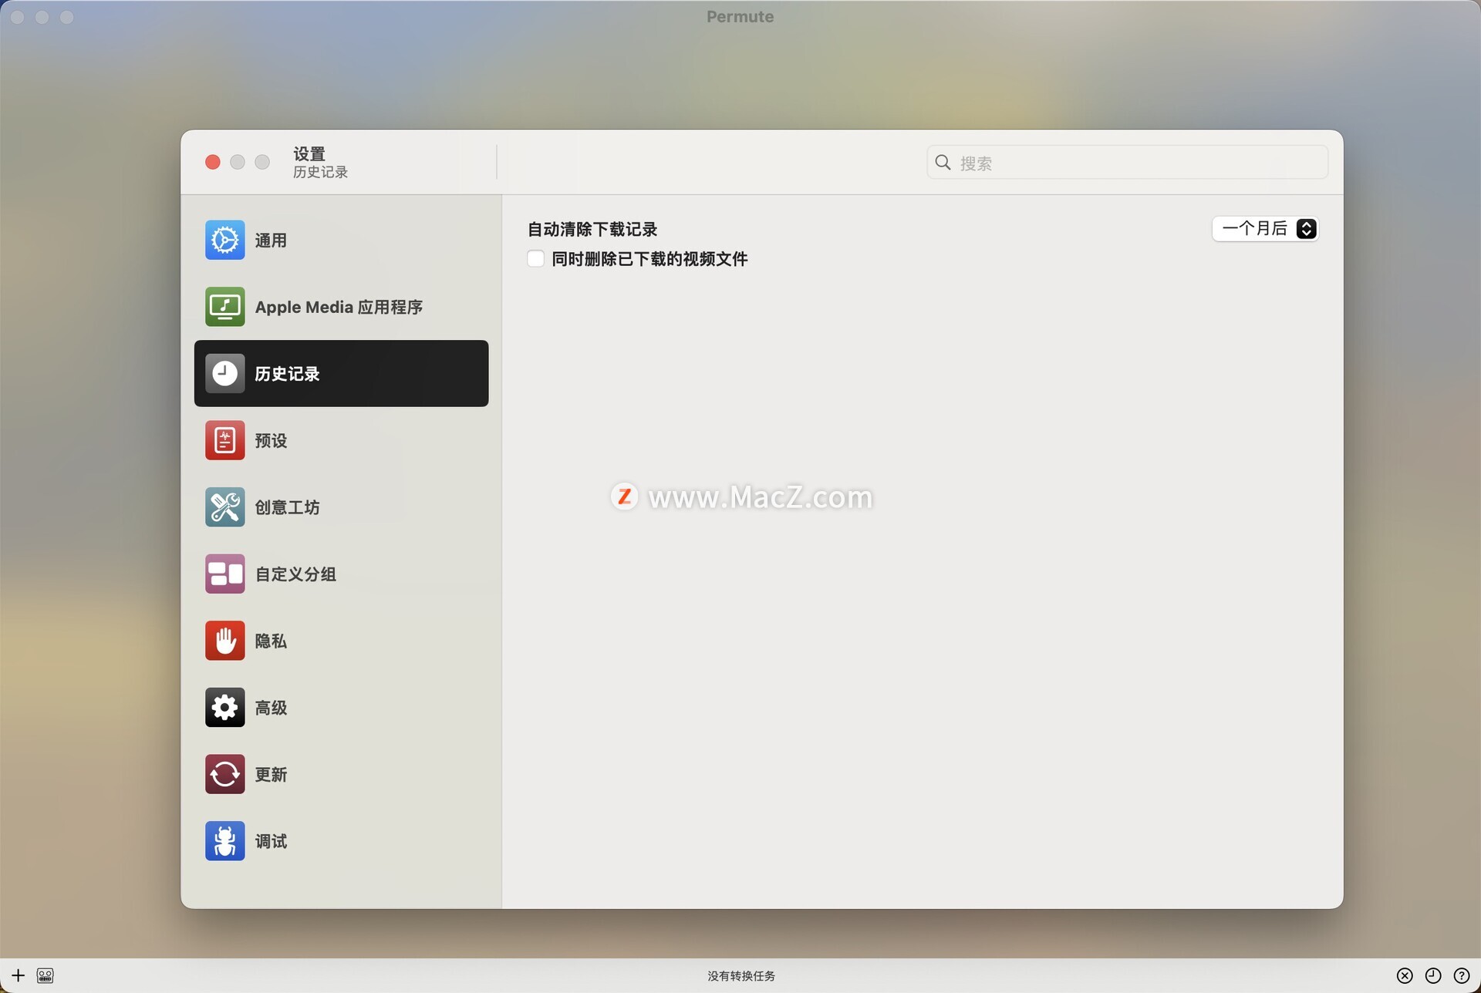Open the 通用 general settings icon
Screen dimensions: 1481x993
224,240
